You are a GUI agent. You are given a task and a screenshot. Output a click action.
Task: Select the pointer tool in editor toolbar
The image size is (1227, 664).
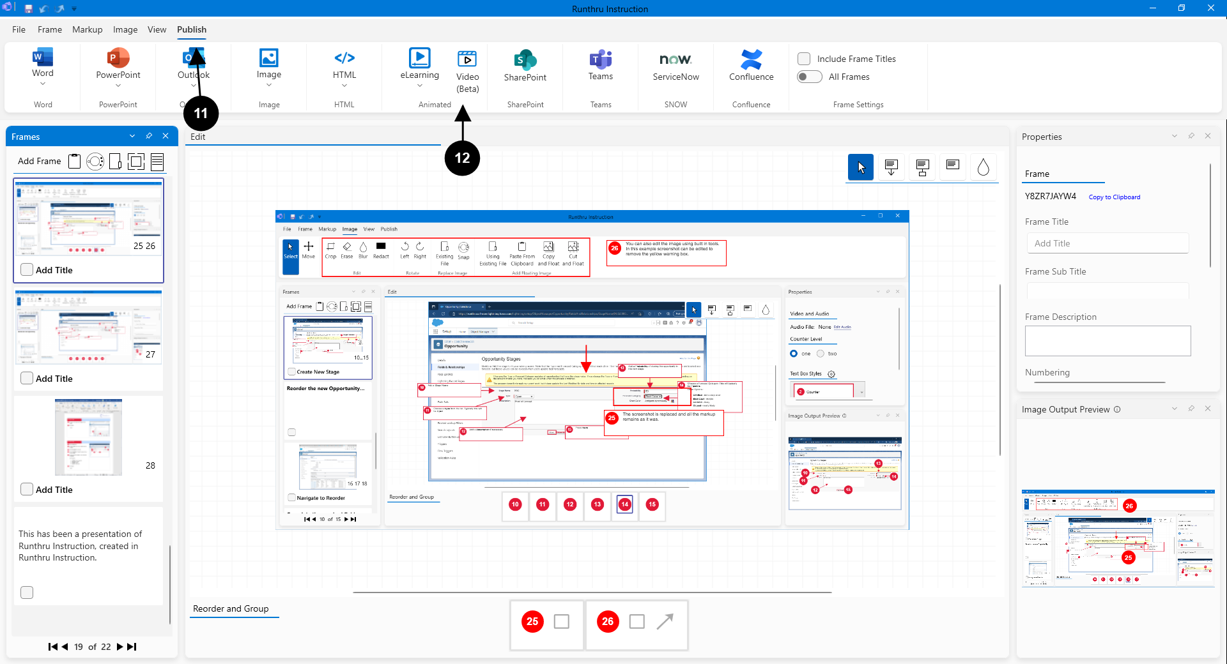(x=860, y=167)
